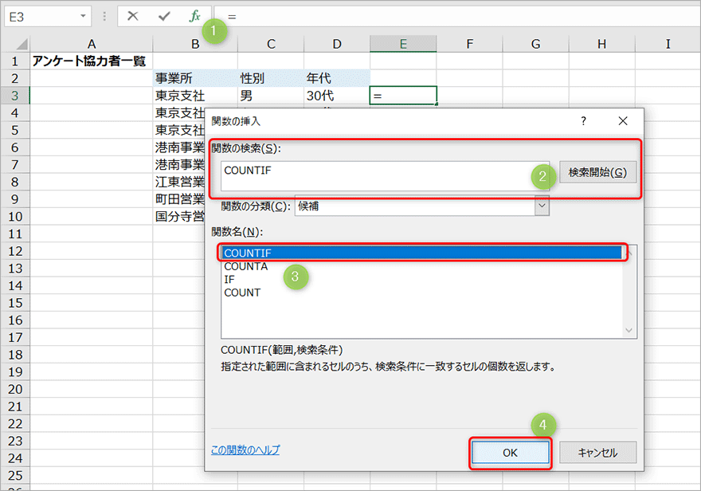Click the fx Insert Function icon

click(195, 16)
